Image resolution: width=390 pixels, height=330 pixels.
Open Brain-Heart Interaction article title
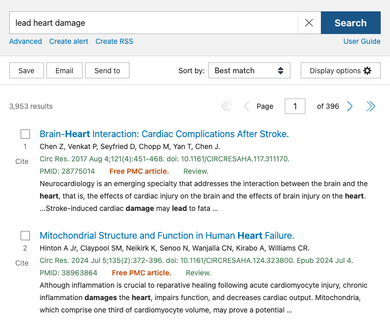(x=164, y=134)
